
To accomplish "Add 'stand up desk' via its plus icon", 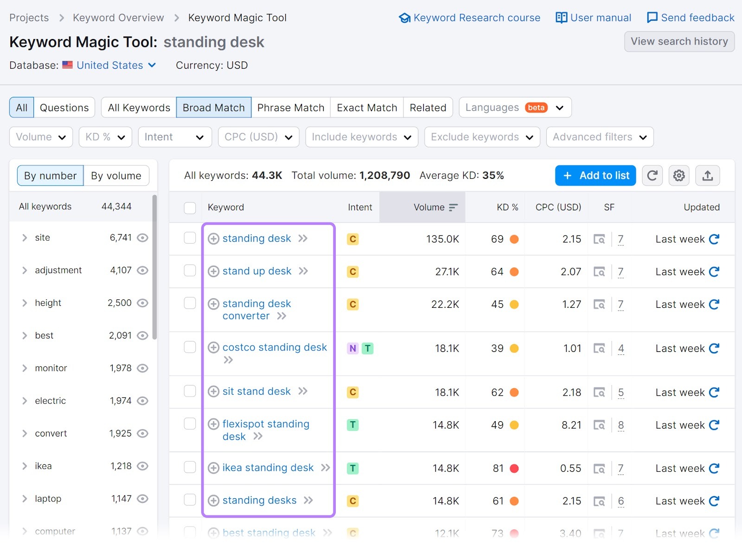I will point(213,271).
